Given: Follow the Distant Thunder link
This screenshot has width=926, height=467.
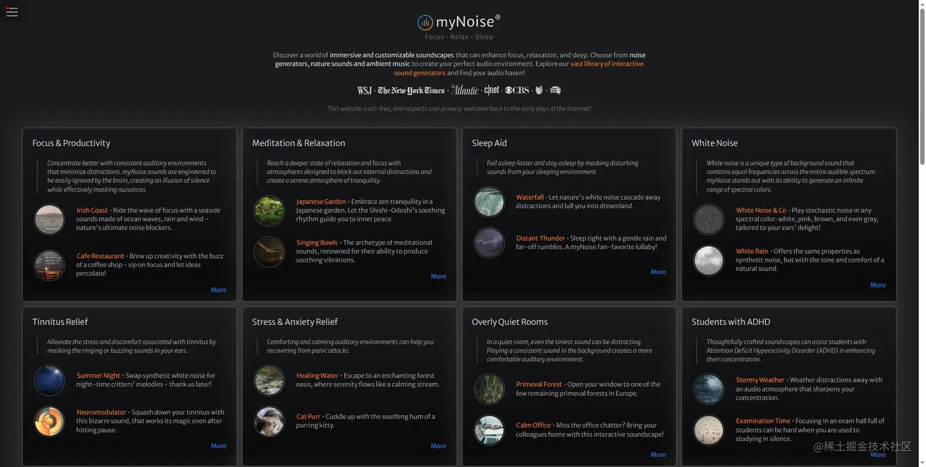Looking at the screenshot, I should tap(540, 238).
